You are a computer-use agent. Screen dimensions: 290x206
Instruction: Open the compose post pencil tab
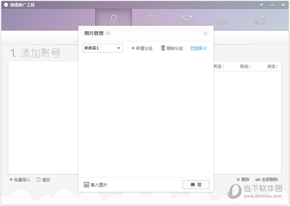pyautogui.click(x=260, y=19)
